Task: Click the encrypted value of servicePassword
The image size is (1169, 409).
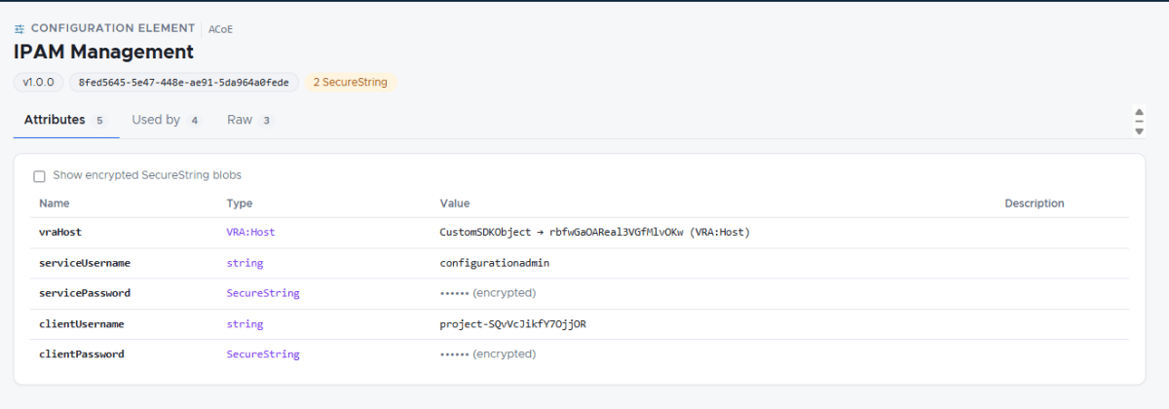Action: (x=488, y=293)
